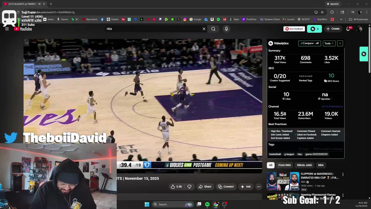
Task: Open more actions ellipsis under video
Action: point(259,187)
